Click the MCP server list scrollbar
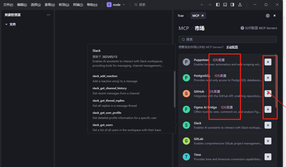 [276, 81]
